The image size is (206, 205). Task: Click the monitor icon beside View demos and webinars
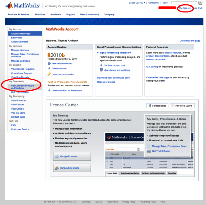[x=101, y=70]
